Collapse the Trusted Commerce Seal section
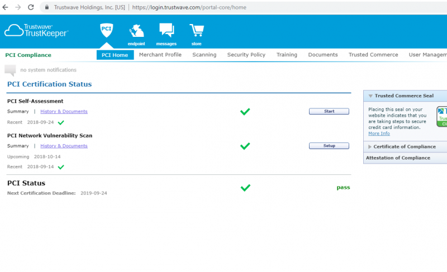 (370, 96)
